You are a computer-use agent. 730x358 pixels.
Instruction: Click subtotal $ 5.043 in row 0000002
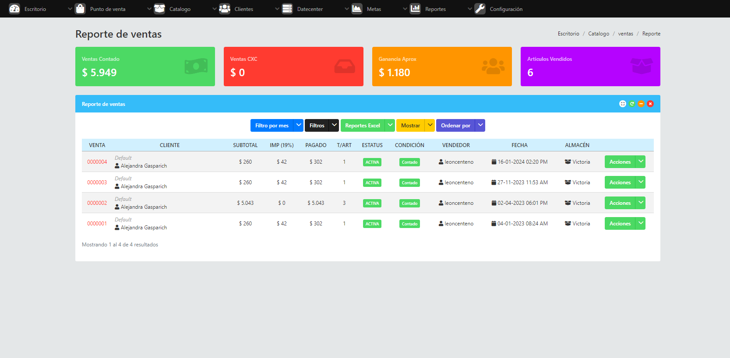tap(245, 203)
